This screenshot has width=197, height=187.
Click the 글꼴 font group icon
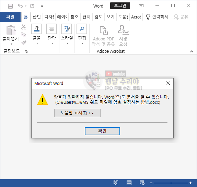click(36, 29)
